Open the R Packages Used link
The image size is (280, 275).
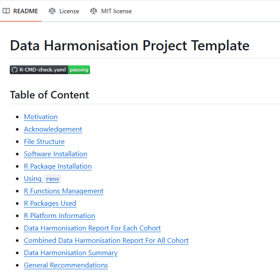click(x=50, y=203)
